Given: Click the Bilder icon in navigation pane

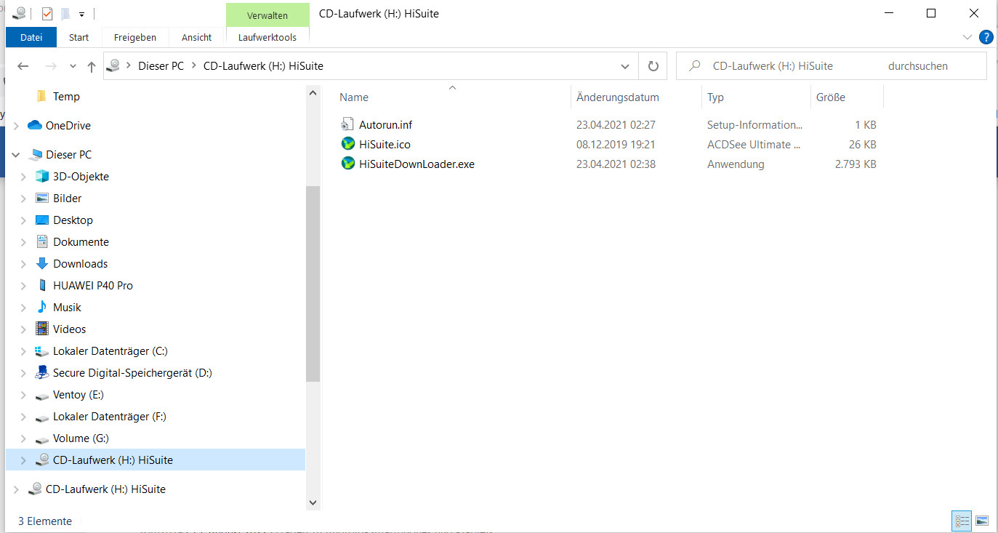Looking at the screenshot, I should coord(42,198).
